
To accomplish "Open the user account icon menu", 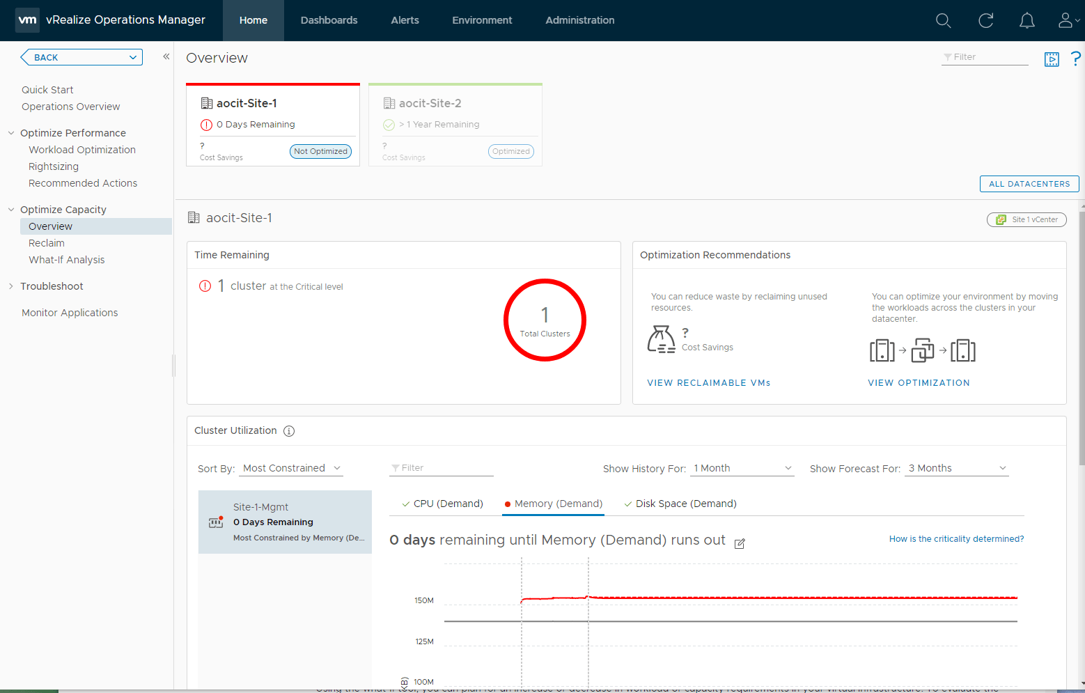I will pyautogui.click(x=1068, y=21).
